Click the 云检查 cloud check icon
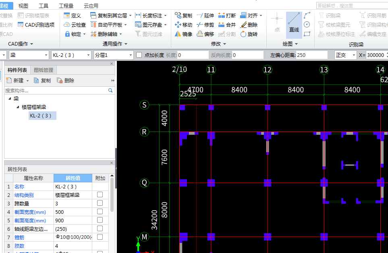This screenshot has width=388, height=253. (66, 25)
